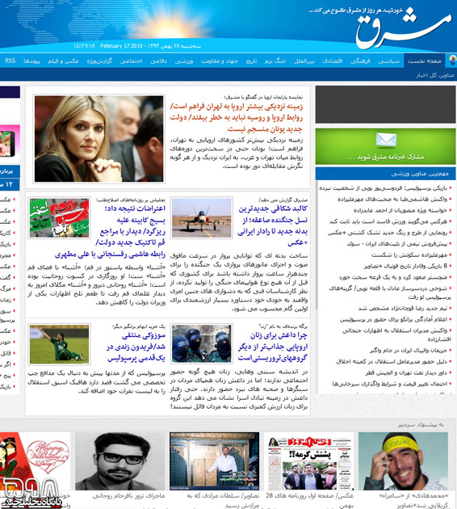Open sports item 8 بازیکن وفادار تاریخ فوتبال
Image resolution: width=457 pixels, height=509 pixels.
(x=405, y=266)
